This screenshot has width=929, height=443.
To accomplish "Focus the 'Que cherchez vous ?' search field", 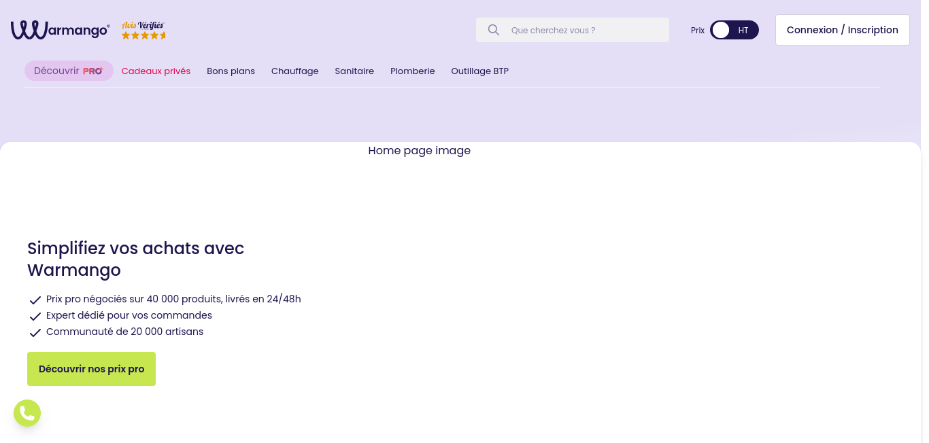I will click(x=573, y=30).
